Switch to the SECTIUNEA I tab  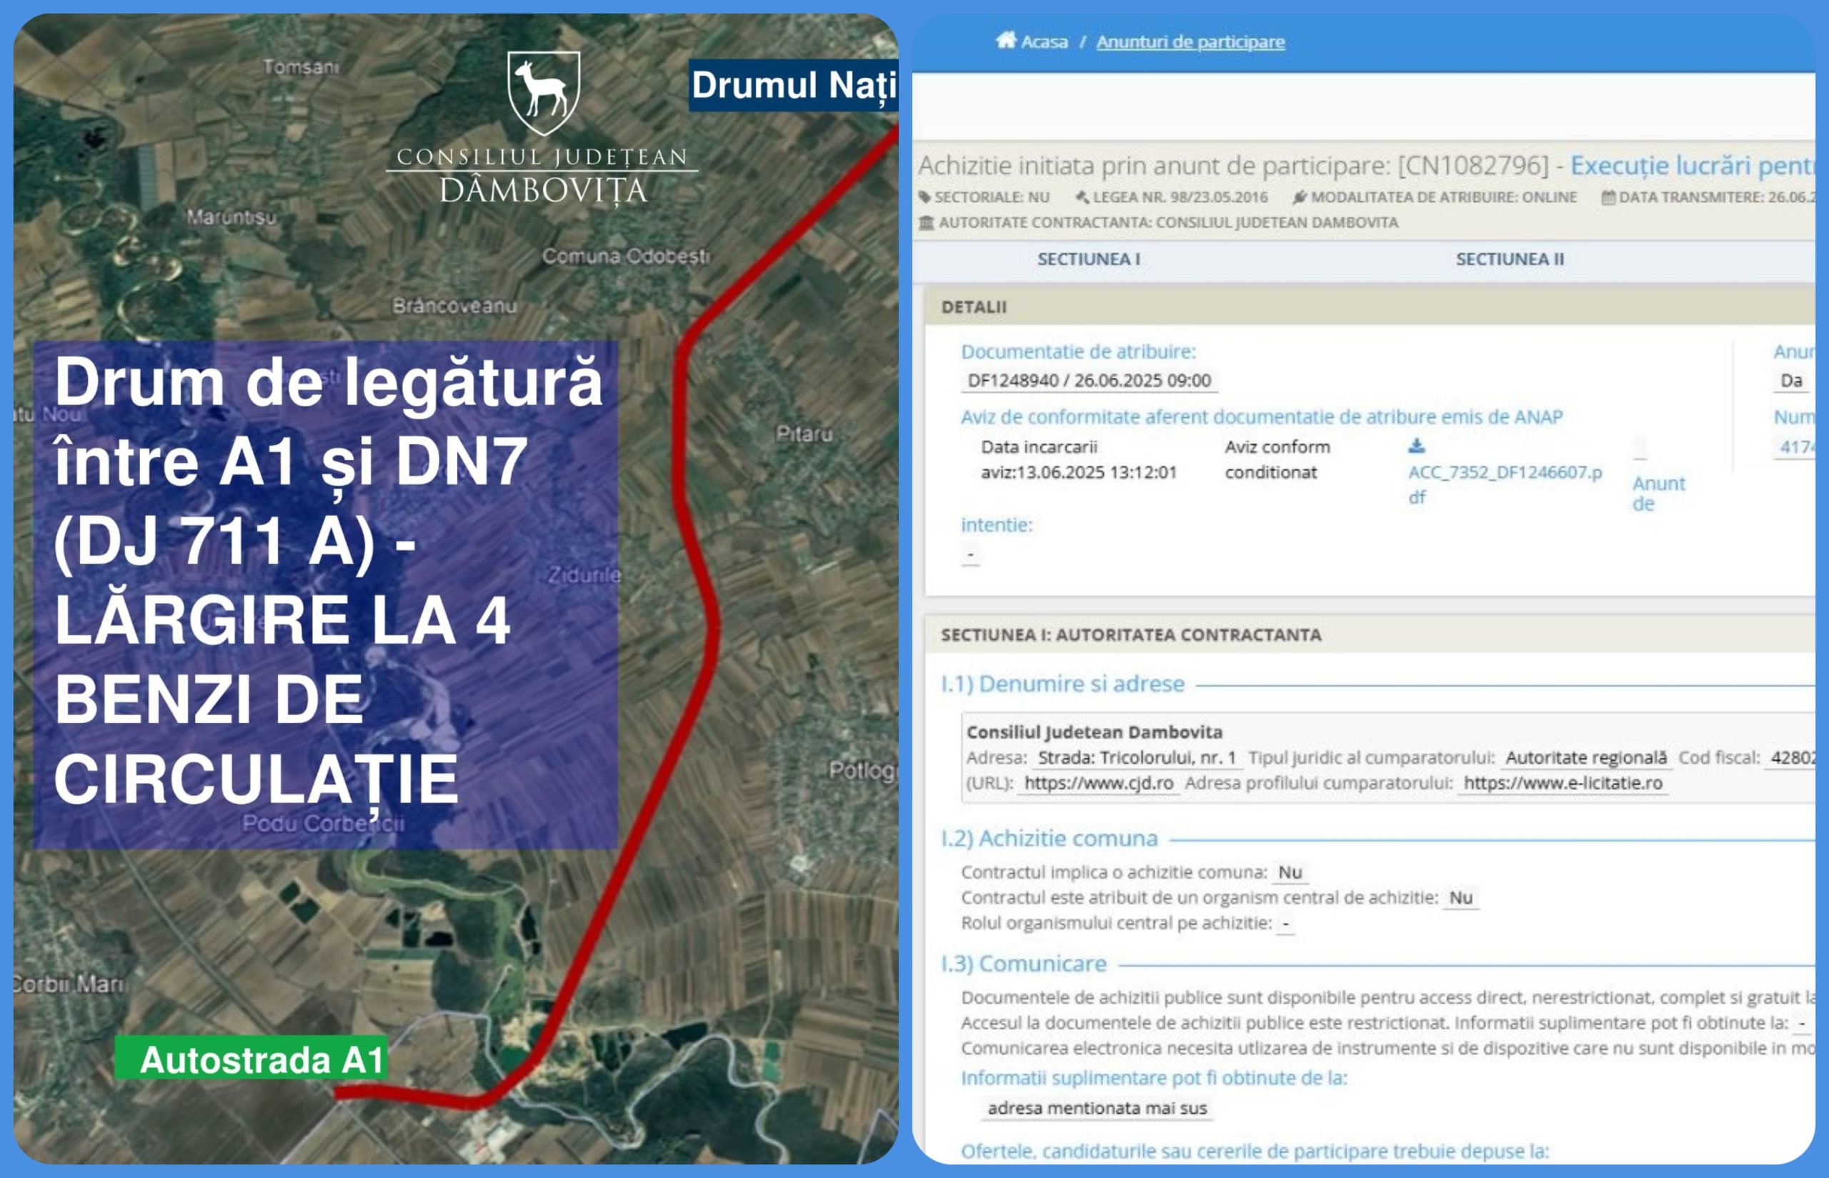coord(1089,259)
